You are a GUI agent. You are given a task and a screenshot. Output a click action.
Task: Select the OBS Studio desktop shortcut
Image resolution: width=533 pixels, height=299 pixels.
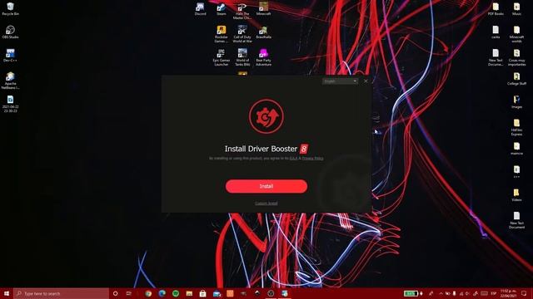10,32
